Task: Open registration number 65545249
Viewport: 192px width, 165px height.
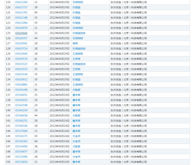Action: [x=21, y=90]
